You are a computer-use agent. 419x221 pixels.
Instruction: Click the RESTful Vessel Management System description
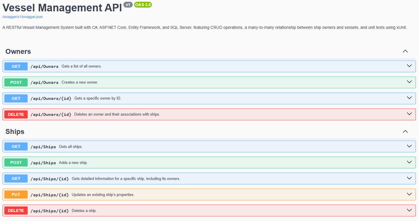click(x=205, y=28)
